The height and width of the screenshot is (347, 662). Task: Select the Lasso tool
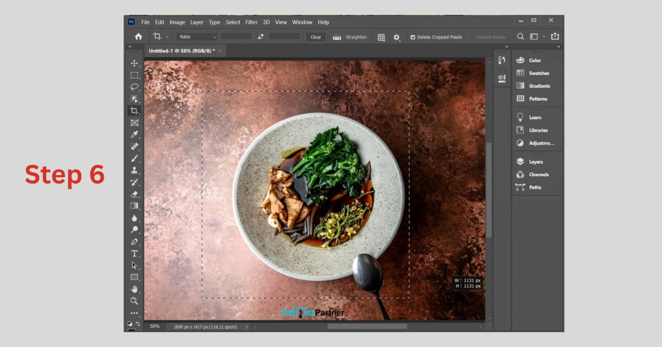point(134,87)
